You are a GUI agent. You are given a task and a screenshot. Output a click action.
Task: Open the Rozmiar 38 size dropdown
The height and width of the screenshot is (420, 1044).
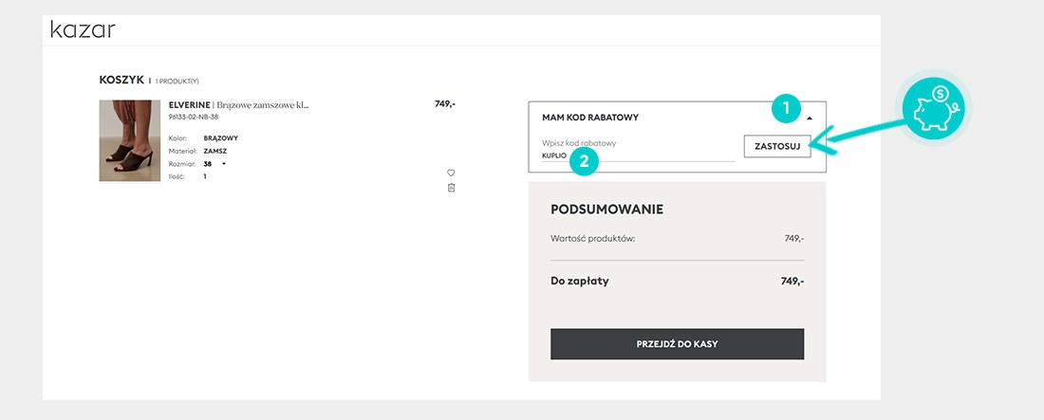coord(224,164)
